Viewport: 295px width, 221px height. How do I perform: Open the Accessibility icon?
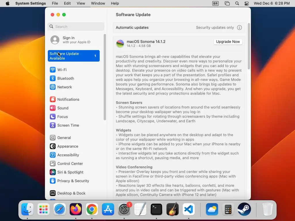pyautogui.click(x=52, y=155)
